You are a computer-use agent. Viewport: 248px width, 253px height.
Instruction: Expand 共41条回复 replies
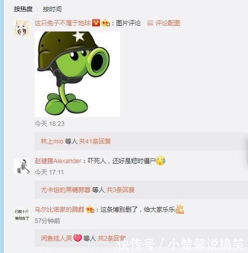pyautogui.click(x=95, y=141)
